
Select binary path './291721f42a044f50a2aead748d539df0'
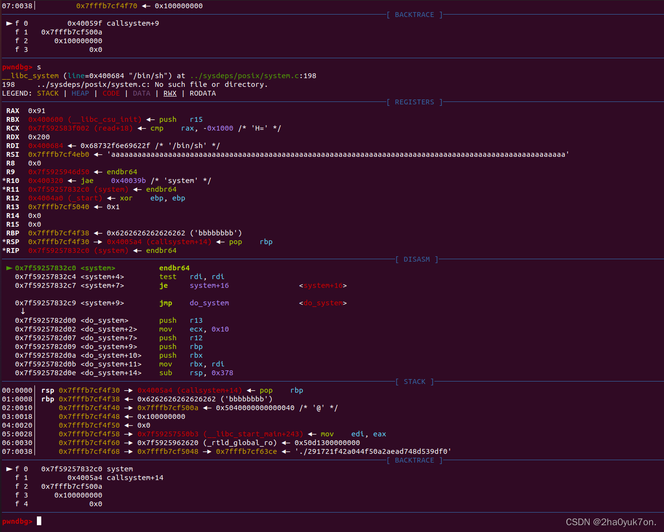point(373,451)
